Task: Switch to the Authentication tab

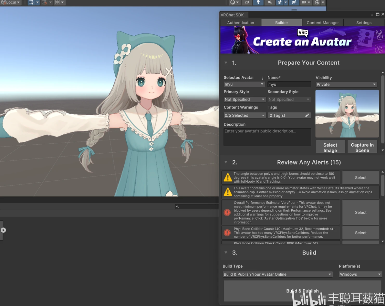Action: coord(241,23)
